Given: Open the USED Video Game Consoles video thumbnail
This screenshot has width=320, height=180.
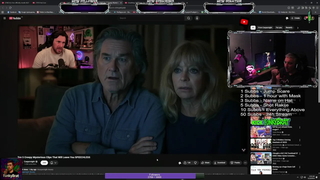Looking at the screenshot, I should (261, 158).
